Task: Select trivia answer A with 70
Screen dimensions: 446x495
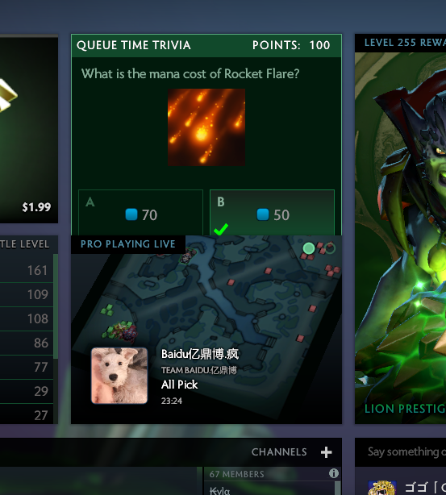Action: click(140, 213)
